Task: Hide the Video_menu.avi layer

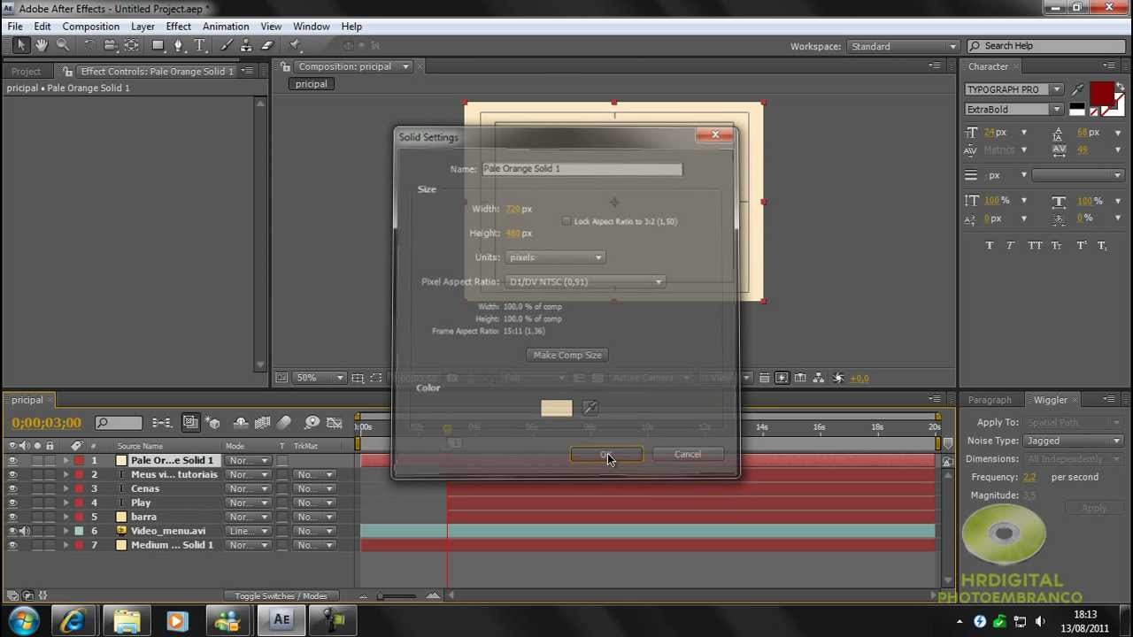Action: point(12,532)
